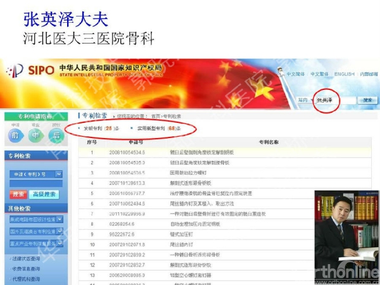Screen dimensions: 380x285
Task: Click the round '中' application guide icon
Action: [35, 135]
